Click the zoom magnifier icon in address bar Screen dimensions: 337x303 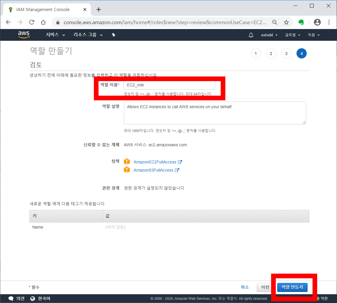click(274, 22)
